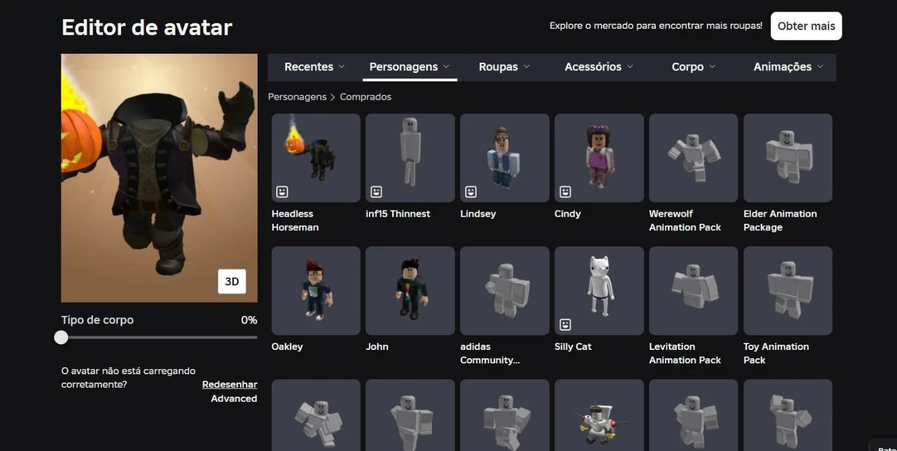Select the Oakley character thumbnail
The height and width of the screenshot is (451, 897).
[316, 290]
